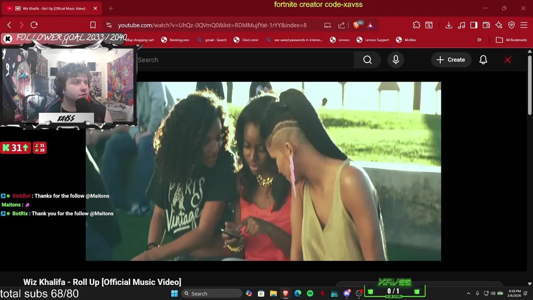
Task: Open the Booking.com bookmark
Action: click(x=175, y=40)
